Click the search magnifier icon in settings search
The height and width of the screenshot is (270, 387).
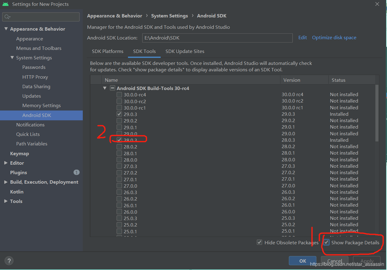coord(7,17)
